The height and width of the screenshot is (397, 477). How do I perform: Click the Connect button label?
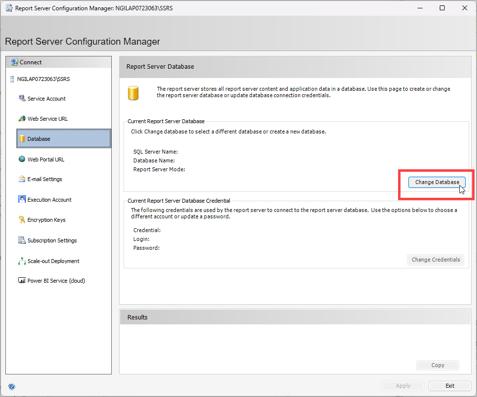(x=31, y=62)
